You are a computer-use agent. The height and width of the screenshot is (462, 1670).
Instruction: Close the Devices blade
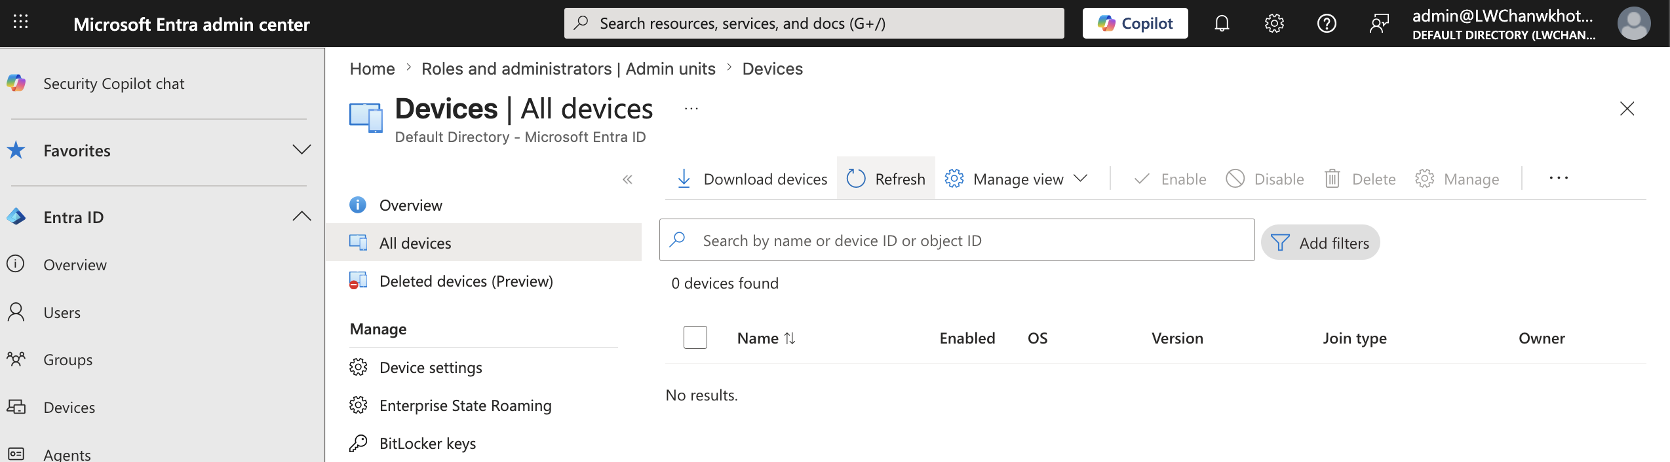click(x=1627, y=109)
